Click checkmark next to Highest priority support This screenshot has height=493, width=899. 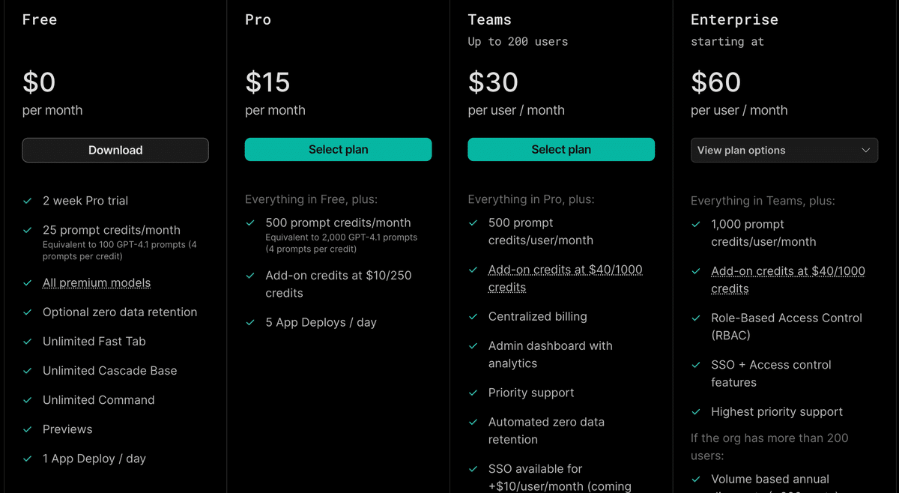pyautogui.click(x=696, y=412)
